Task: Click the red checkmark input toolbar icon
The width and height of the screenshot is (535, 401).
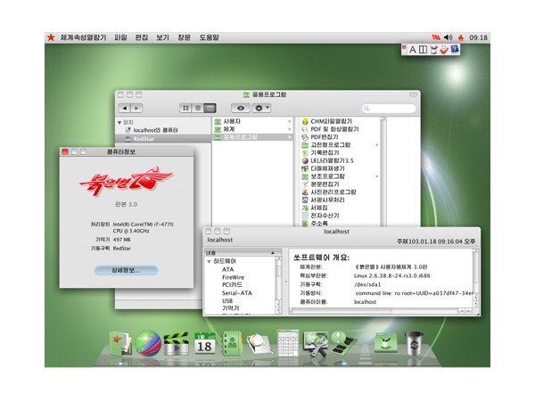Action: (x=444, y=50)
